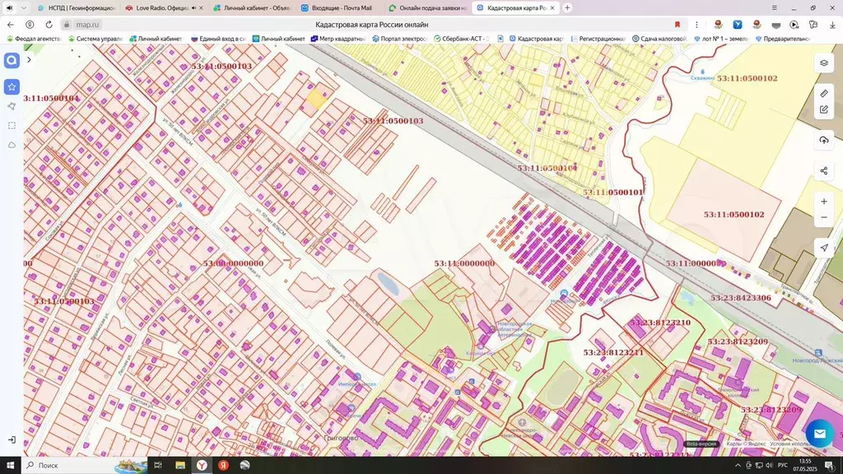Image resolution: width=843 pixels, height=474 pixels.
Task: Switch to Онлайн подача заявки tab
Action: point(427,8)
